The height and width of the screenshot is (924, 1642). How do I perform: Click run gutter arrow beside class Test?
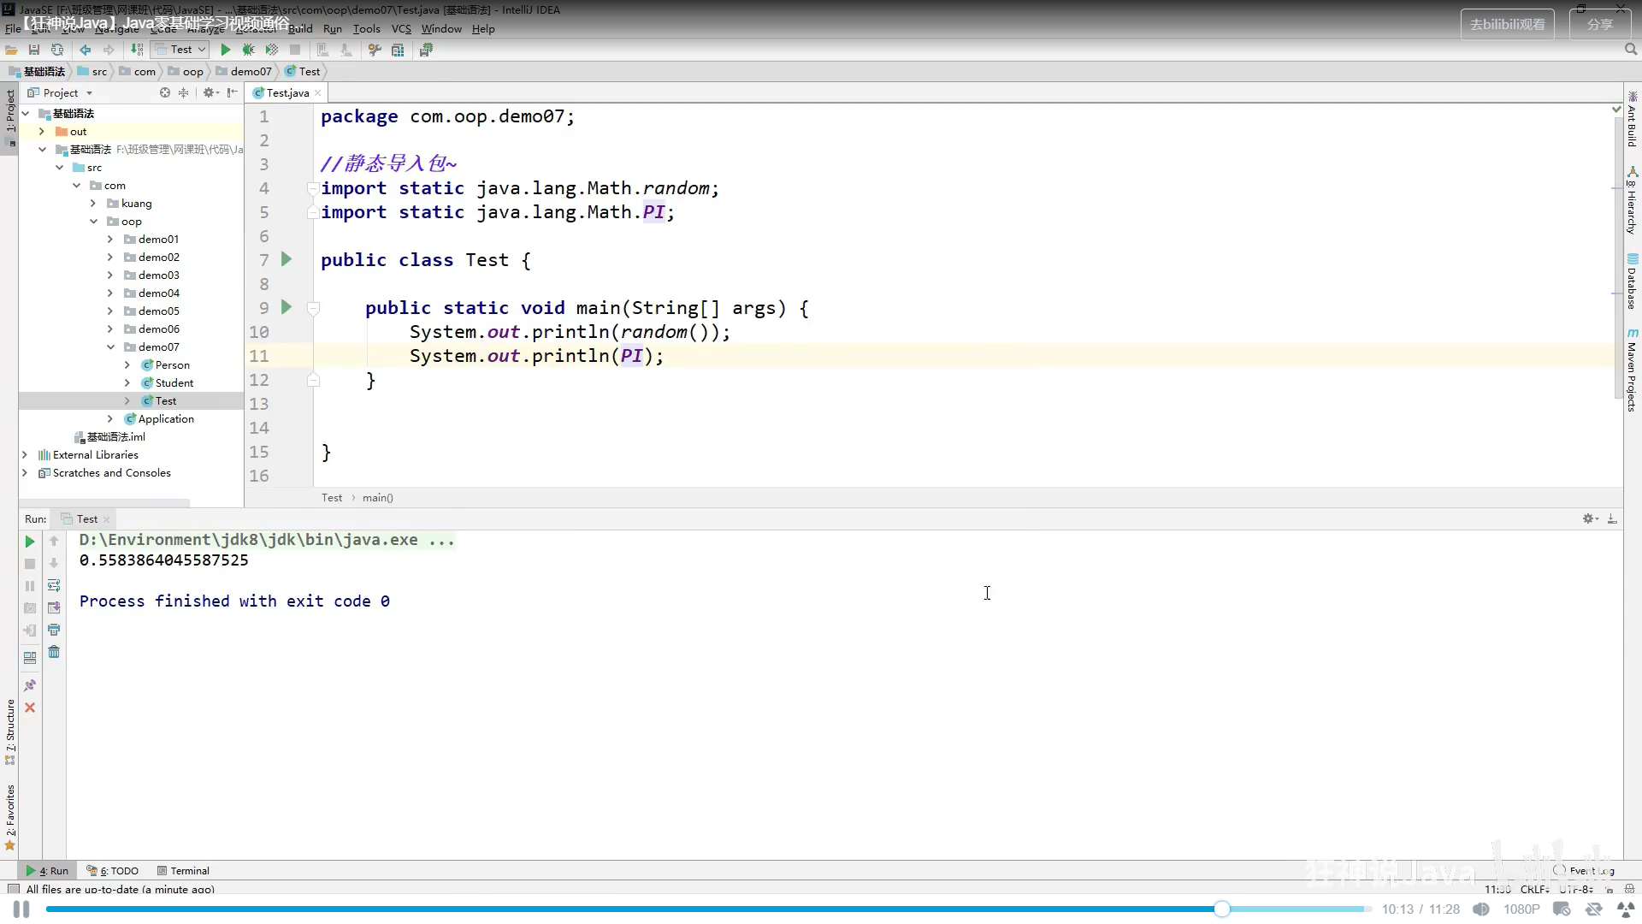tap(286, 259)
